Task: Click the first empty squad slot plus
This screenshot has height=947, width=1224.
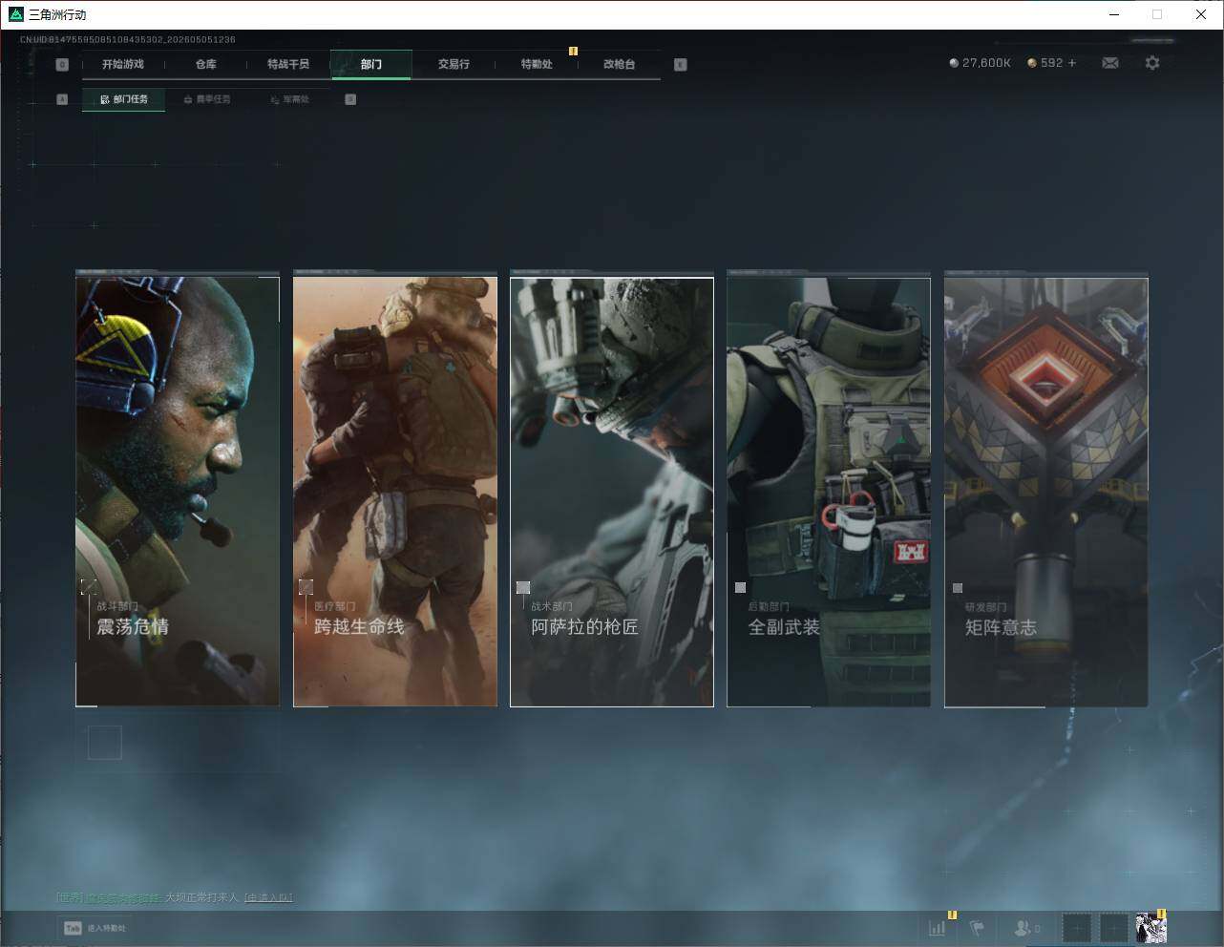Action: click(1077, 927)
